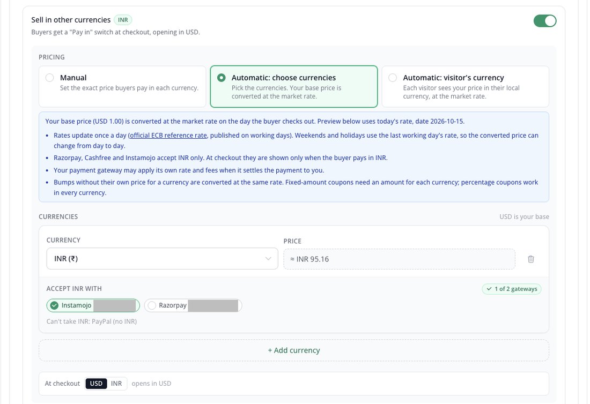This screenshot has height=404, width=590.
Task: Click the 'USD is your base' note
Action: coord(524,217)
